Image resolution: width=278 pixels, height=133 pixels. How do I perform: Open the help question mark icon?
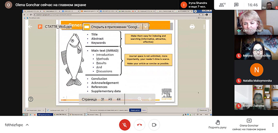click(31, 99)
